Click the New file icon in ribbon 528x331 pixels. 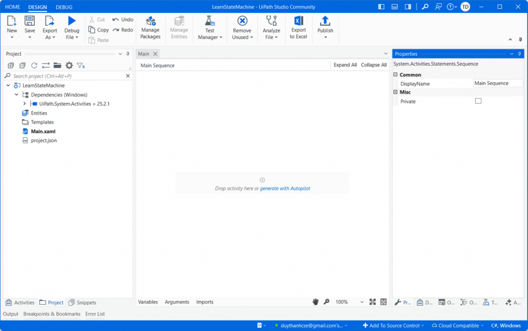point(12,21)
